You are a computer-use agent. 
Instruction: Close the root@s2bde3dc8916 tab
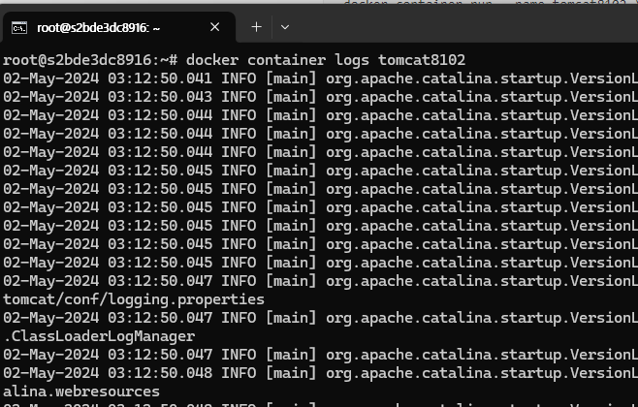tap(215, 27)
